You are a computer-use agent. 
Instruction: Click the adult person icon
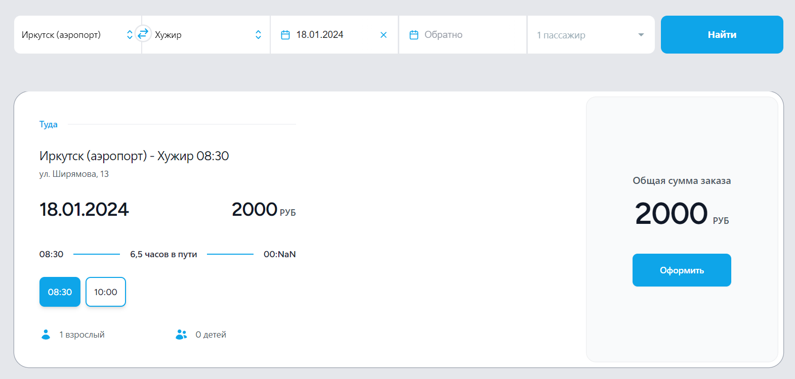[46, 335]
